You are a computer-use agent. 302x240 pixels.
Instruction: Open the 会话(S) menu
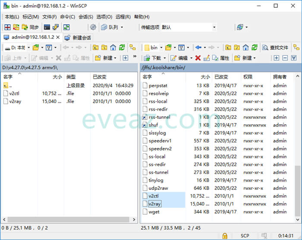point(86,17)
